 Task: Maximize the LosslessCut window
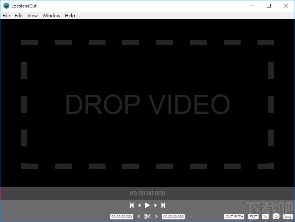point(269,6)
